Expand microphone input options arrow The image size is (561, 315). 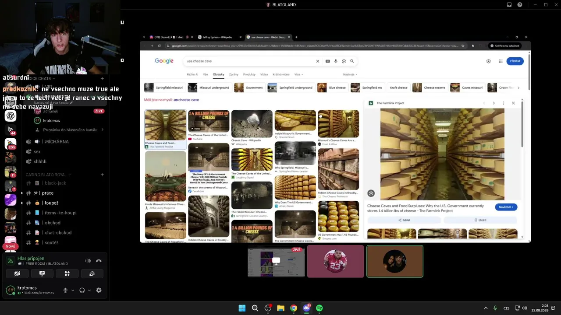(x=73, y=290)
